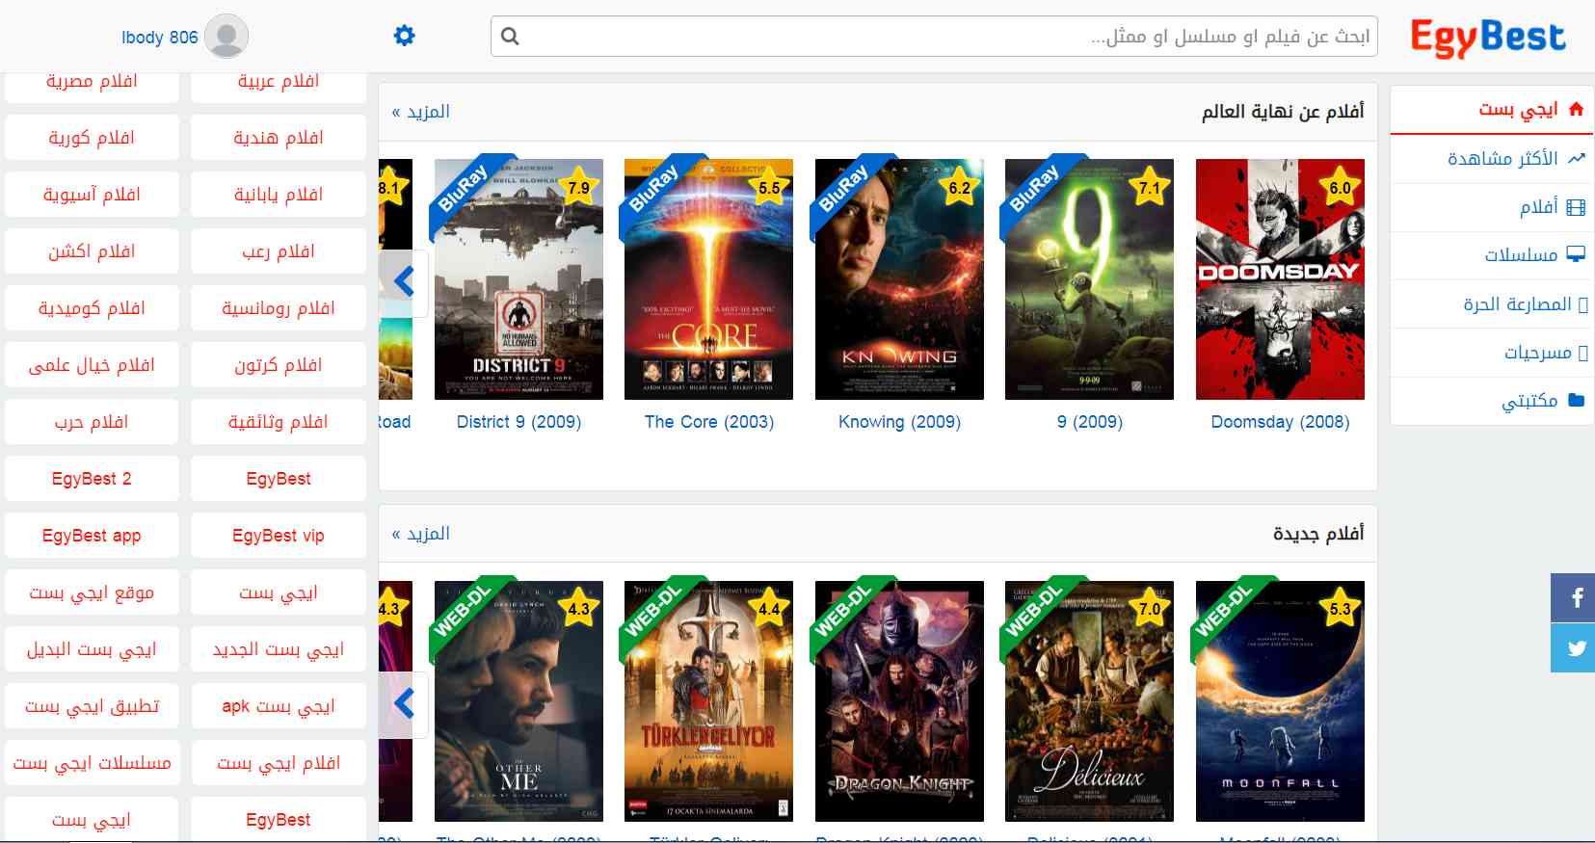
Task: Click المزيد link for end-of-world movies
Action: click(x=421, y=112)
